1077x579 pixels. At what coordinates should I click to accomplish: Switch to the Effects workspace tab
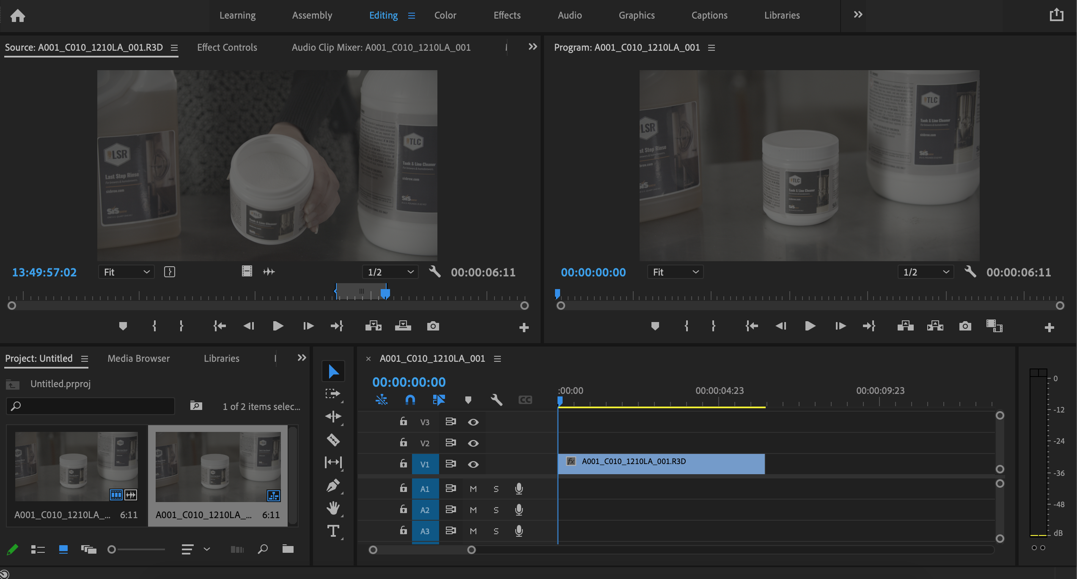click(x=506, y=15)
